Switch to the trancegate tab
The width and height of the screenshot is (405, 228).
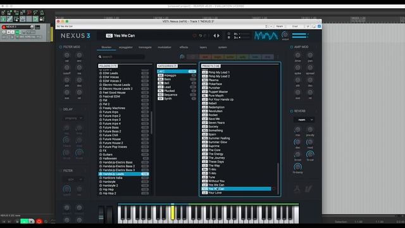tap(145, 47)
